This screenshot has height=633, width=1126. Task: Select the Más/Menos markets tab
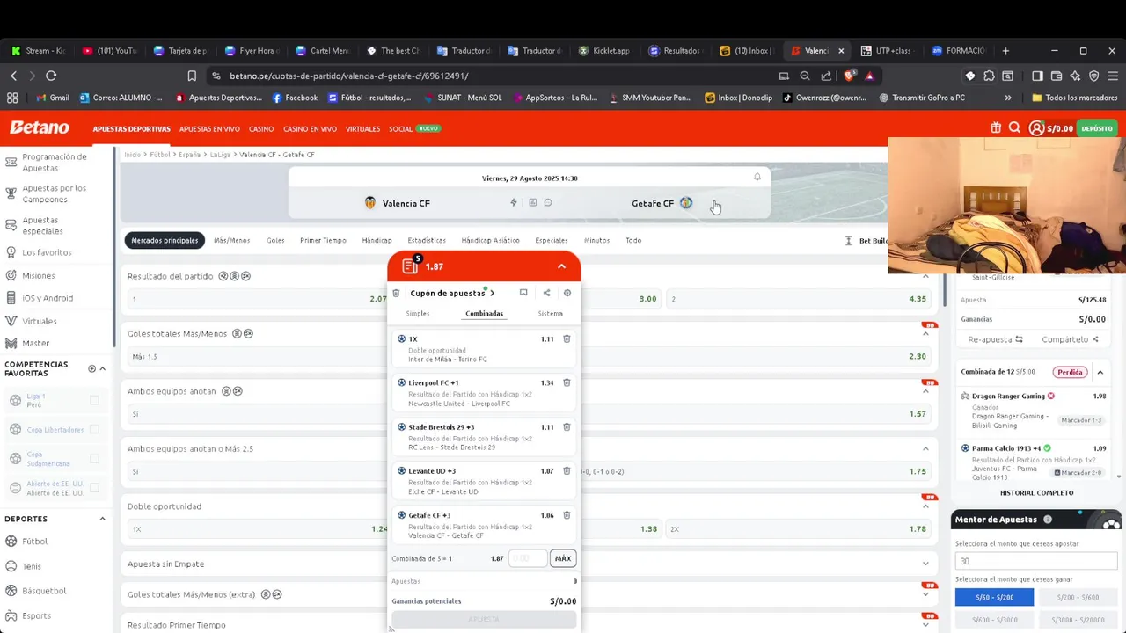click(x=231, y=240)
